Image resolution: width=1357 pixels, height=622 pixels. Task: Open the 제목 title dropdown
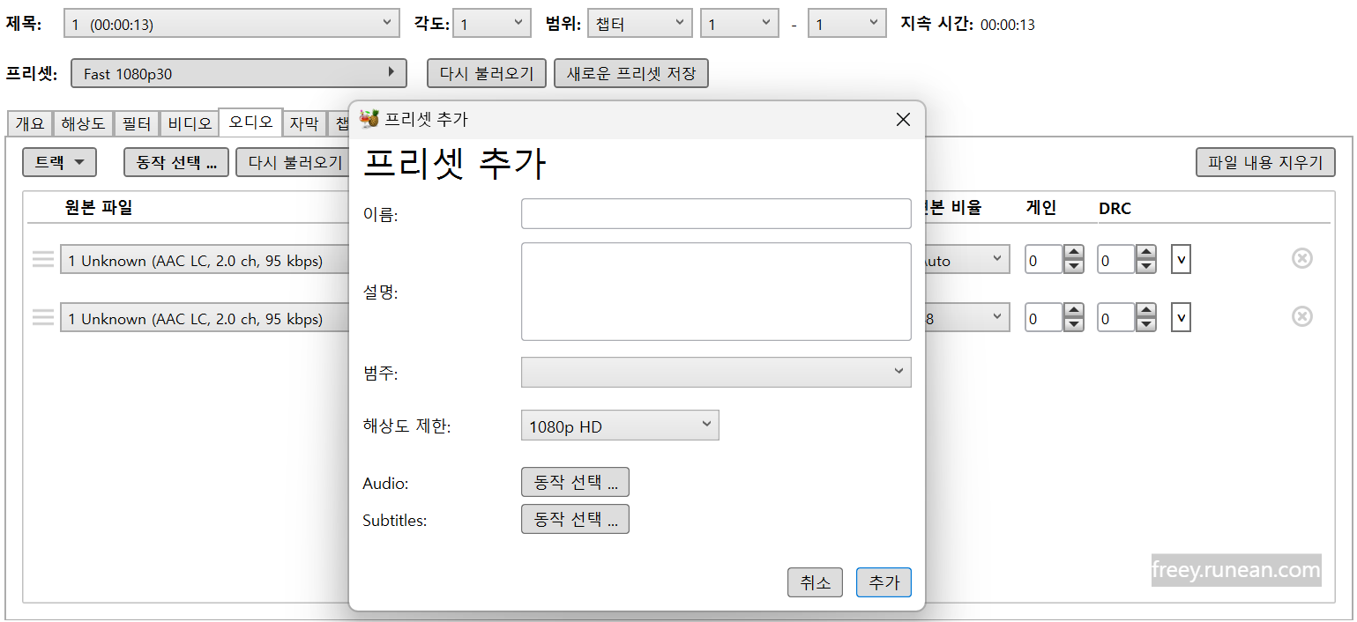231,23
